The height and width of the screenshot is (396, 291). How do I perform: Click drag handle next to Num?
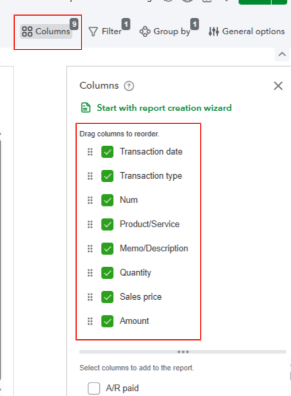click(x=90, y=200)
